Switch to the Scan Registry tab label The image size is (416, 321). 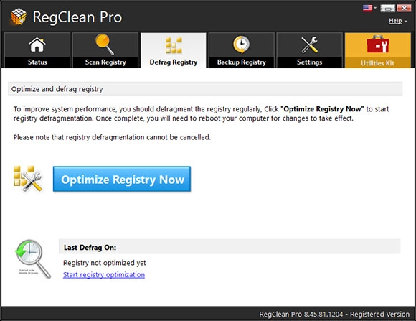105,62
